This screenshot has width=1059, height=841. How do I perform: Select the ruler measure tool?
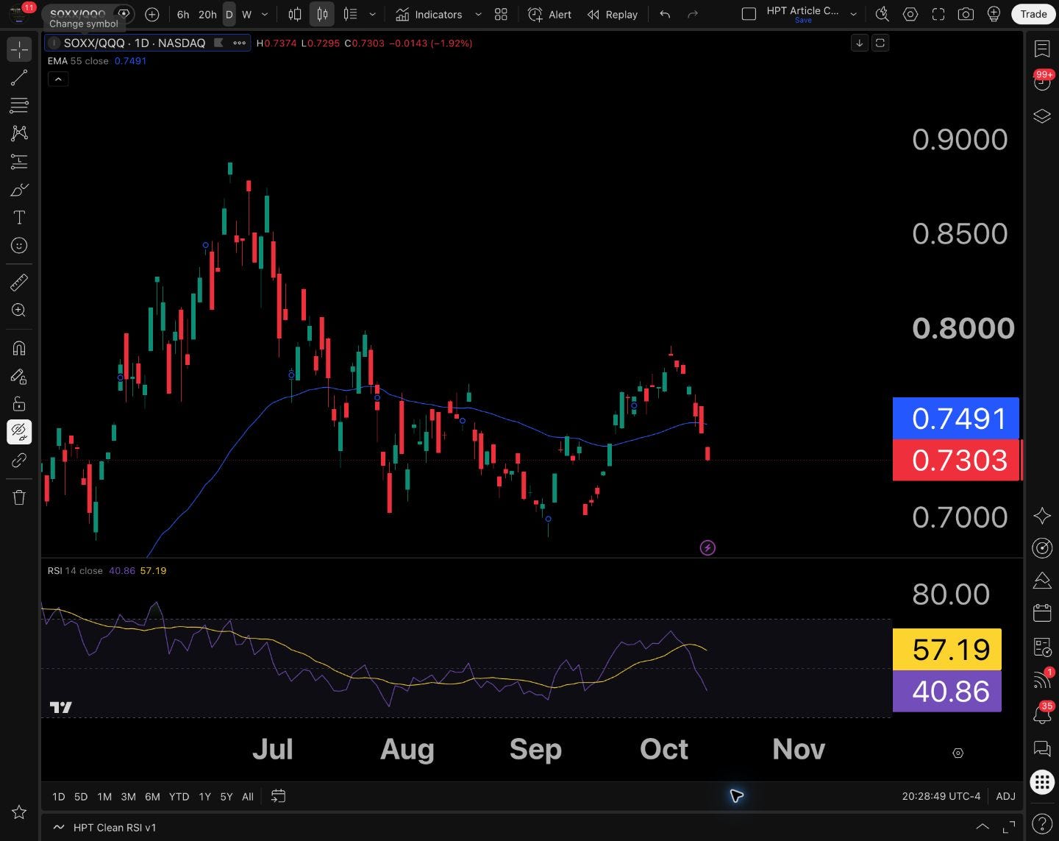pyautogui.click(x=19, y=282)
